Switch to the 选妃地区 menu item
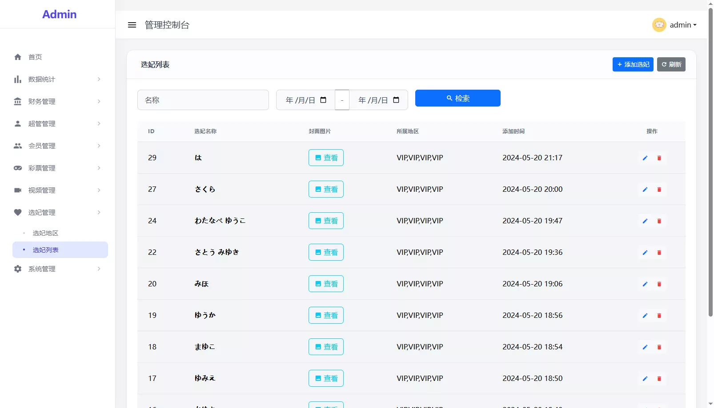This screenshot has width=714, height=408. point(46,233)
